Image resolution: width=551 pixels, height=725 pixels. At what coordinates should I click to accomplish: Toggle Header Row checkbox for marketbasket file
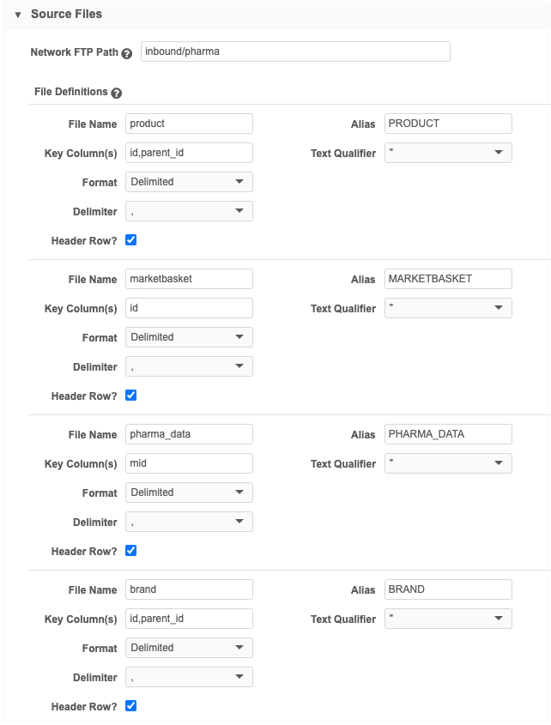coord(131,396)
